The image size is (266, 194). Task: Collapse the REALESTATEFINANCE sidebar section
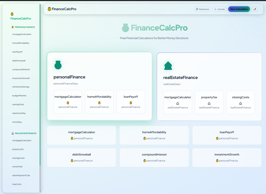[24, 133]
